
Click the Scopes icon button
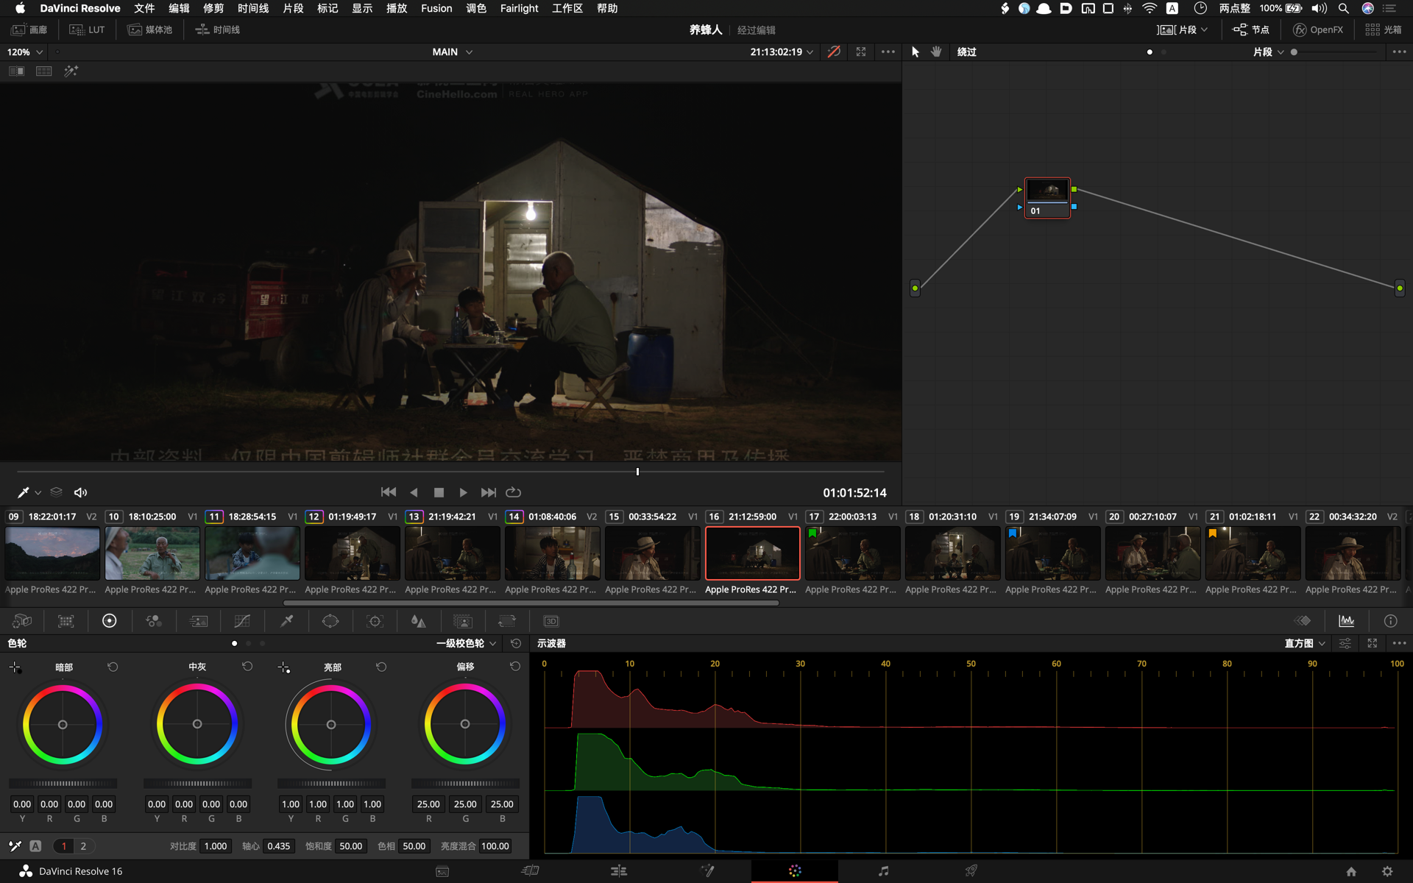[1346, 621]
